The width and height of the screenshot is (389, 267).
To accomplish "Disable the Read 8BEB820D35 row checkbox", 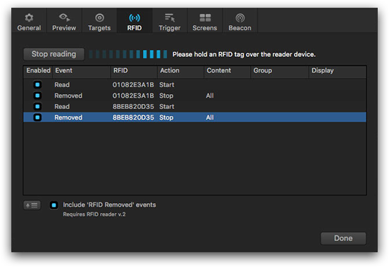I will point(37,106).
